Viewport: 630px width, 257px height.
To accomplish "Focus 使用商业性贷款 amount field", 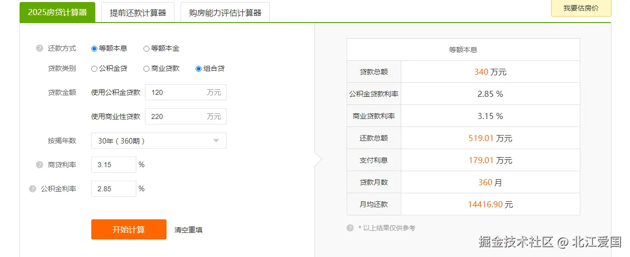I will [186, 116].
